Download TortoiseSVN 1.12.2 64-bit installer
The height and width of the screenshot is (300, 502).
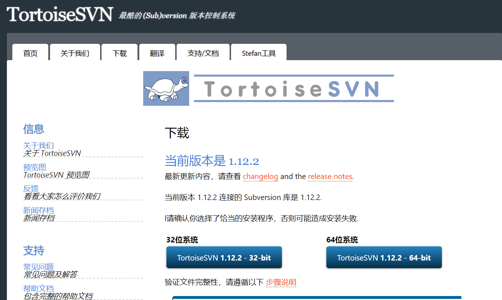(384, 257)
